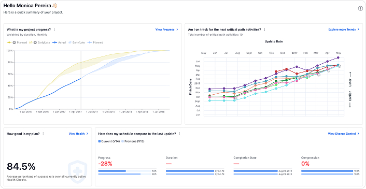Open kebab menu next to 'How good is my plan?'
366x189 pixels.
43,134
